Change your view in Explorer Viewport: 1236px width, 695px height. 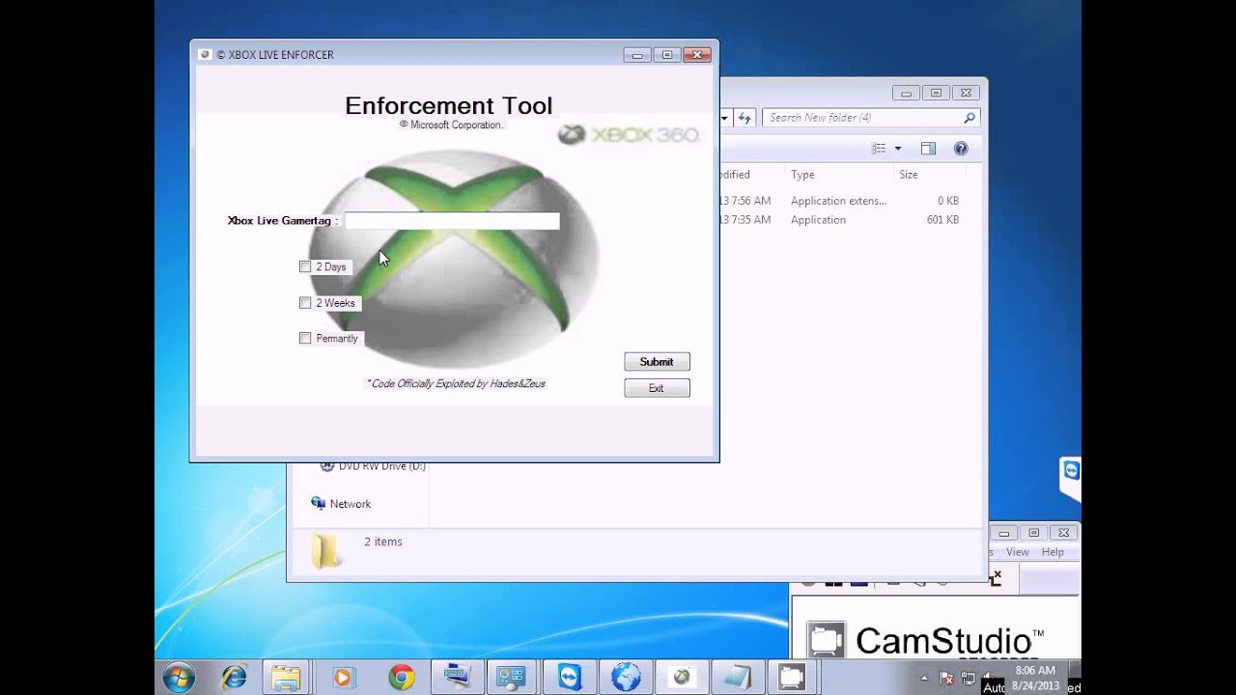click(x=879, y=149)
